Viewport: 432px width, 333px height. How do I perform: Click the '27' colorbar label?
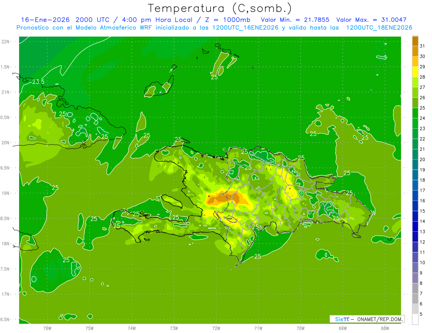click(x=423, y=87)
